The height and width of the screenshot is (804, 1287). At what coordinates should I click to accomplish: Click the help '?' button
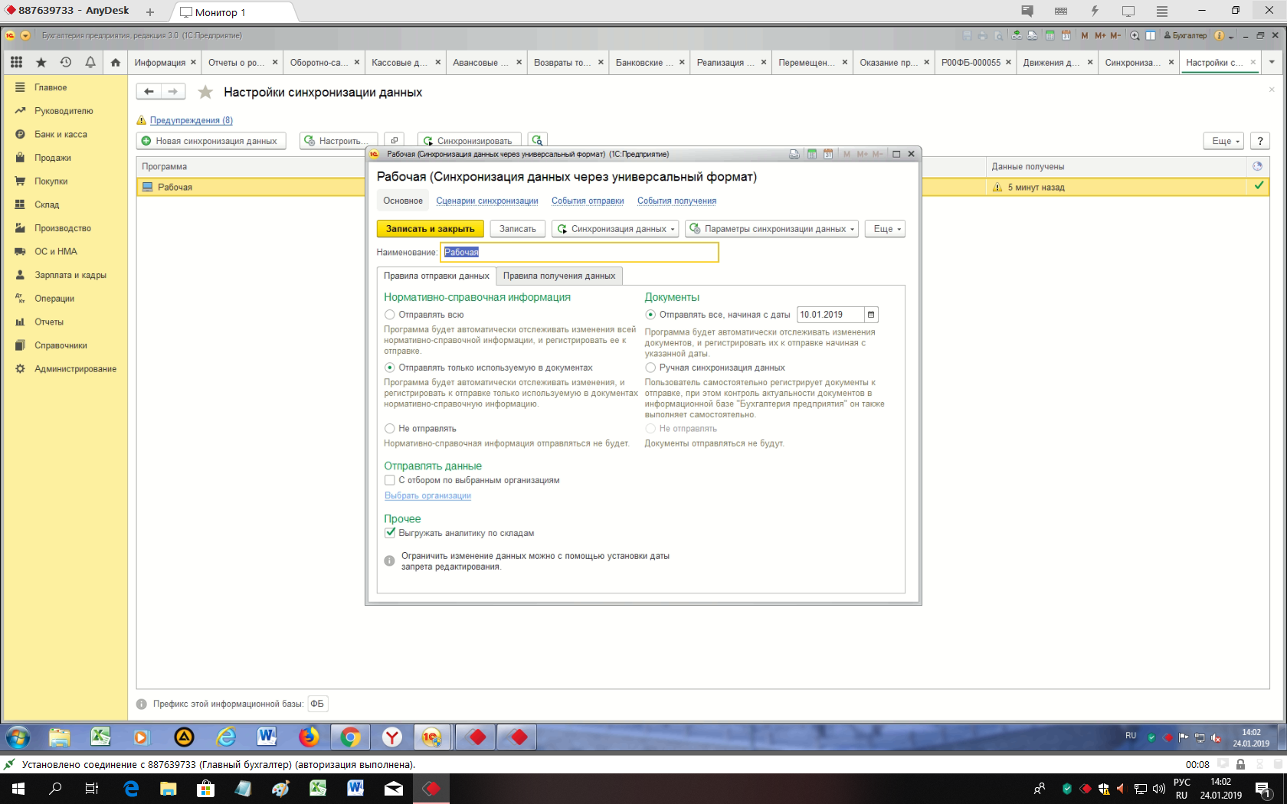[1260, 141]
